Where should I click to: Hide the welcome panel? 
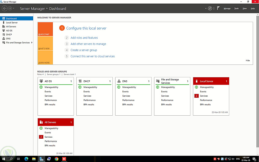click(248, 60)
